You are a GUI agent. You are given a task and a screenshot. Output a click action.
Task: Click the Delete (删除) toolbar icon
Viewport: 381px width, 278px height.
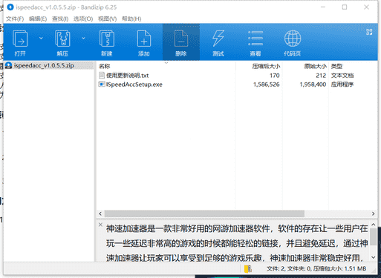181,39
